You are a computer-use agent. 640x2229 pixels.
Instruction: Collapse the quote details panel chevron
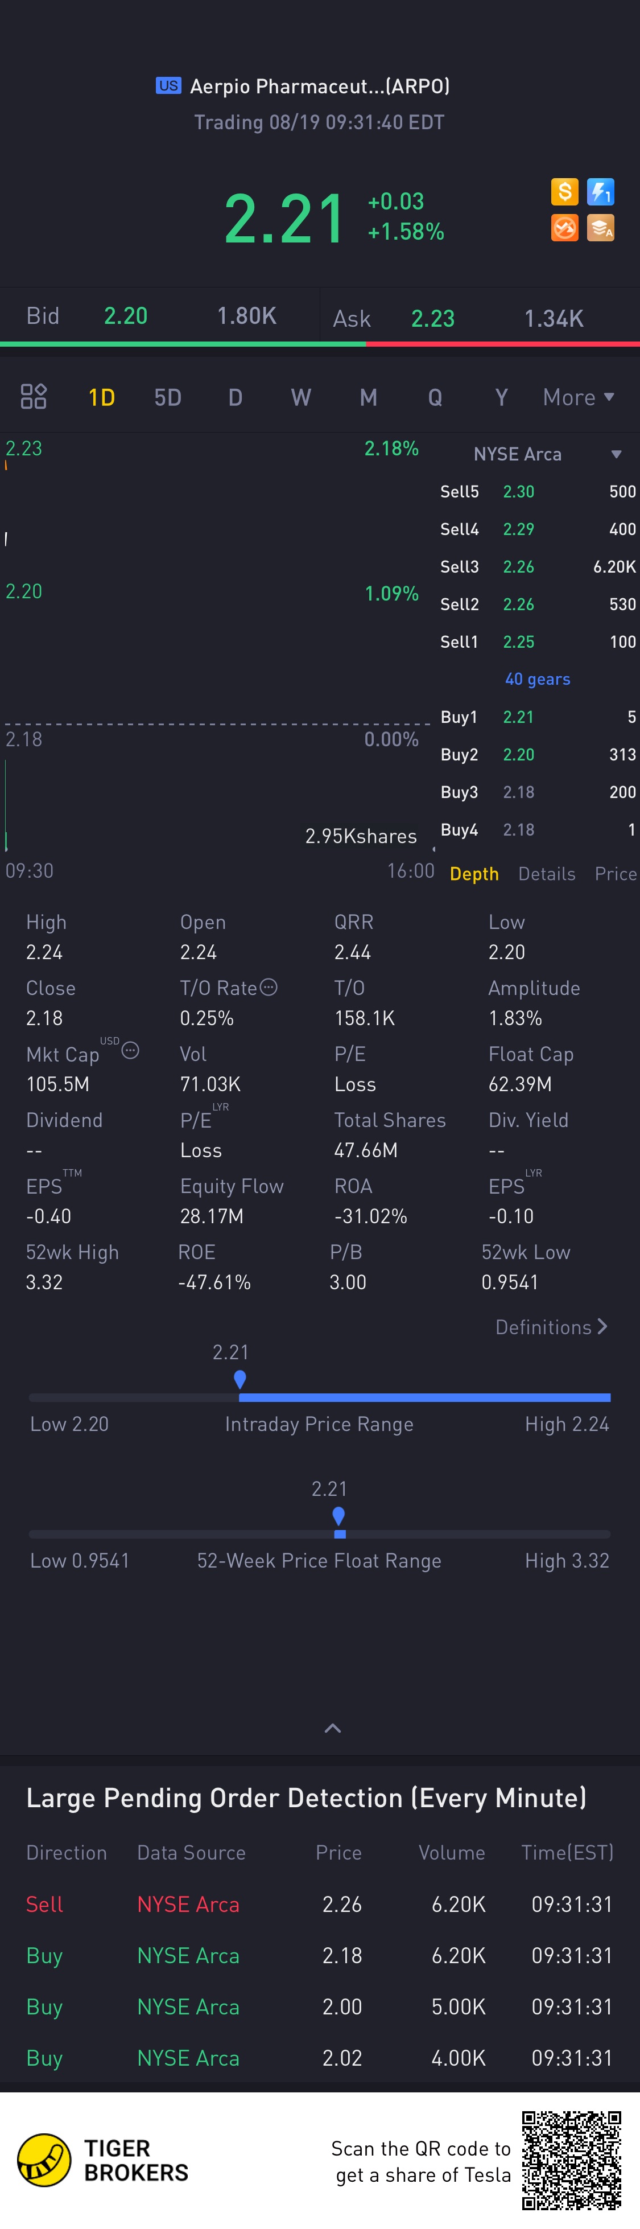332,1728
